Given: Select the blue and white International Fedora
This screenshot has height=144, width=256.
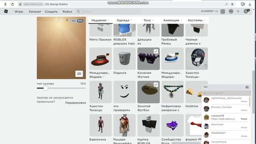Looking at the screenshot, I should [x=172, y=59].
